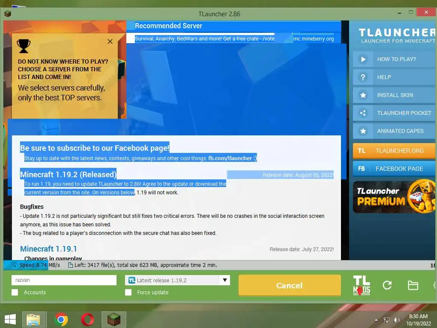Show hidden tray icons arrow
Viewport: 437px width, 328px height.
point(376,320)
